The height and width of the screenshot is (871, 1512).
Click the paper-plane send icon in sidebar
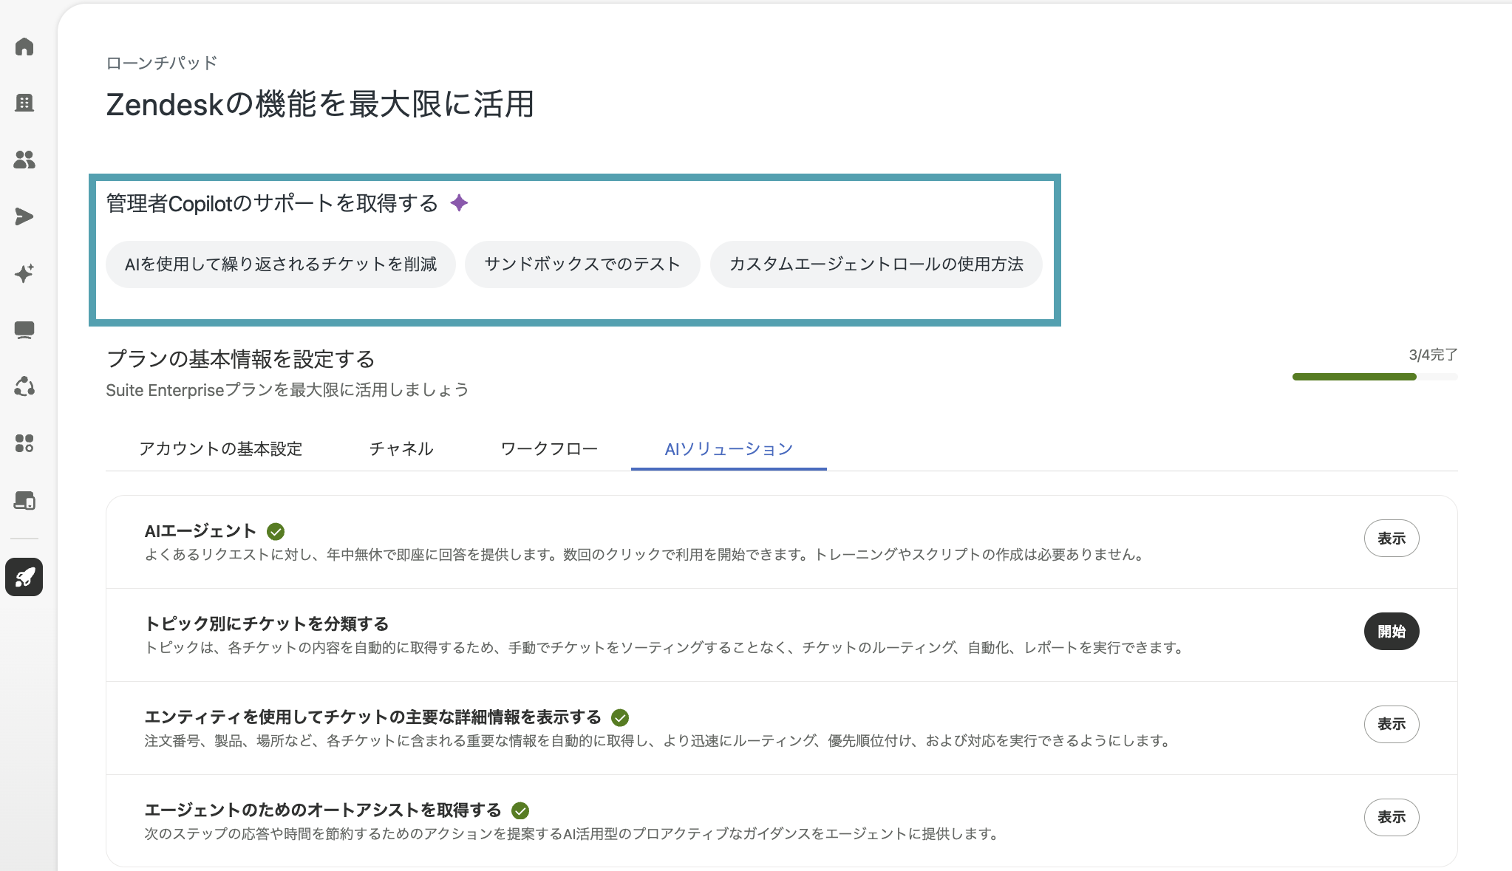pyautogui.click(x=24, y=216)
